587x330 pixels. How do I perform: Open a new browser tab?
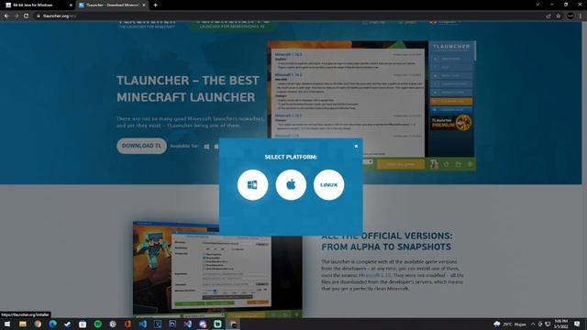click(155, 5)
